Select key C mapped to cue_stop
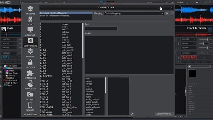 coord(61,79)
